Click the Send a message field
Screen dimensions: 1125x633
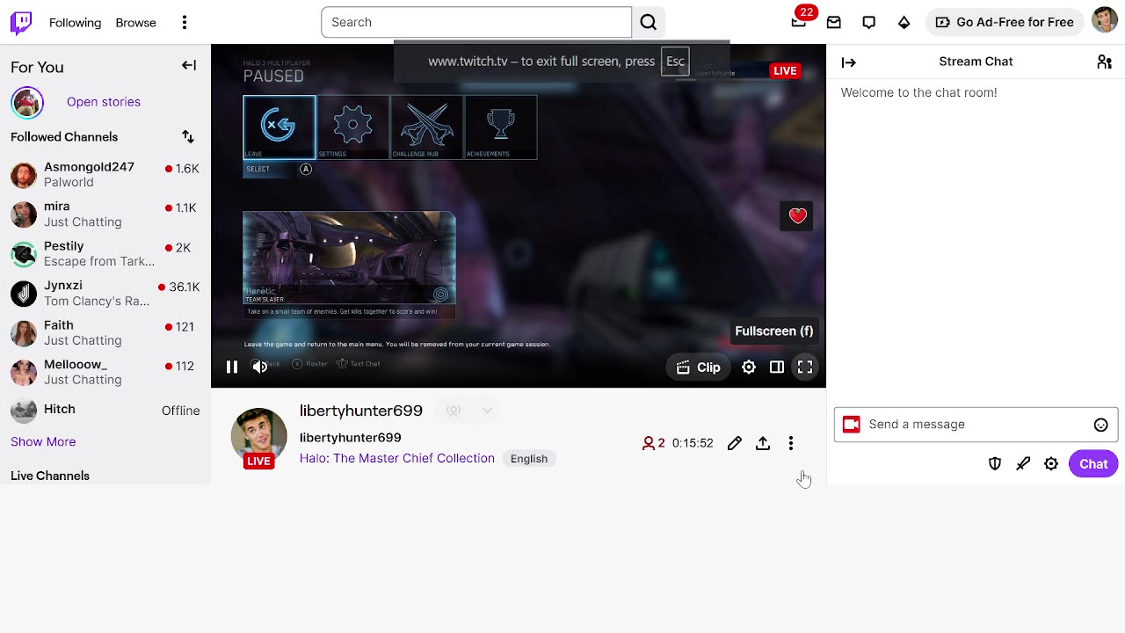(976, 425)
